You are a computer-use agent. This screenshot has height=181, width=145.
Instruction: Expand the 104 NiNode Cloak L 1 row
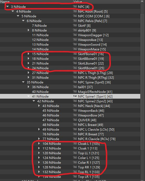click(39, 143)
